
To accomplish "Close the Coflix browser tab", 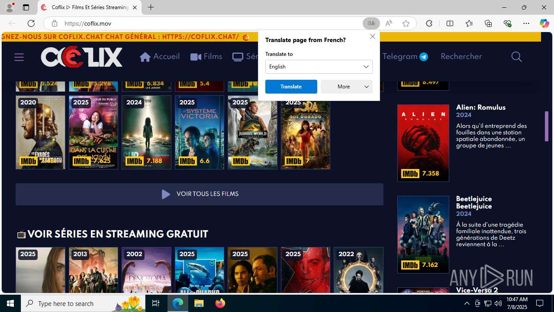I will click(x=135, y=7).
